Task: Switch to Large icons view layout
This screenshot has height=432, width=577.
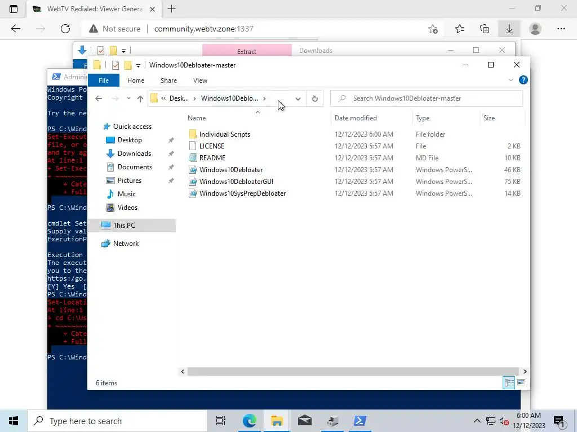Action: click(521, 382)
